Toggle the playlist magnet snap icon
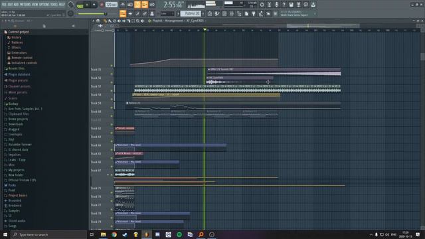This screenshot has height=239, width=425. [x=98, y=21]
